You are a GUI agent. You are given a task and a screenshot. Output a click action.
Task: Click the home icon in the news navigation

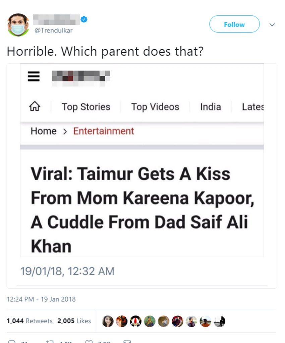point(35,107)
